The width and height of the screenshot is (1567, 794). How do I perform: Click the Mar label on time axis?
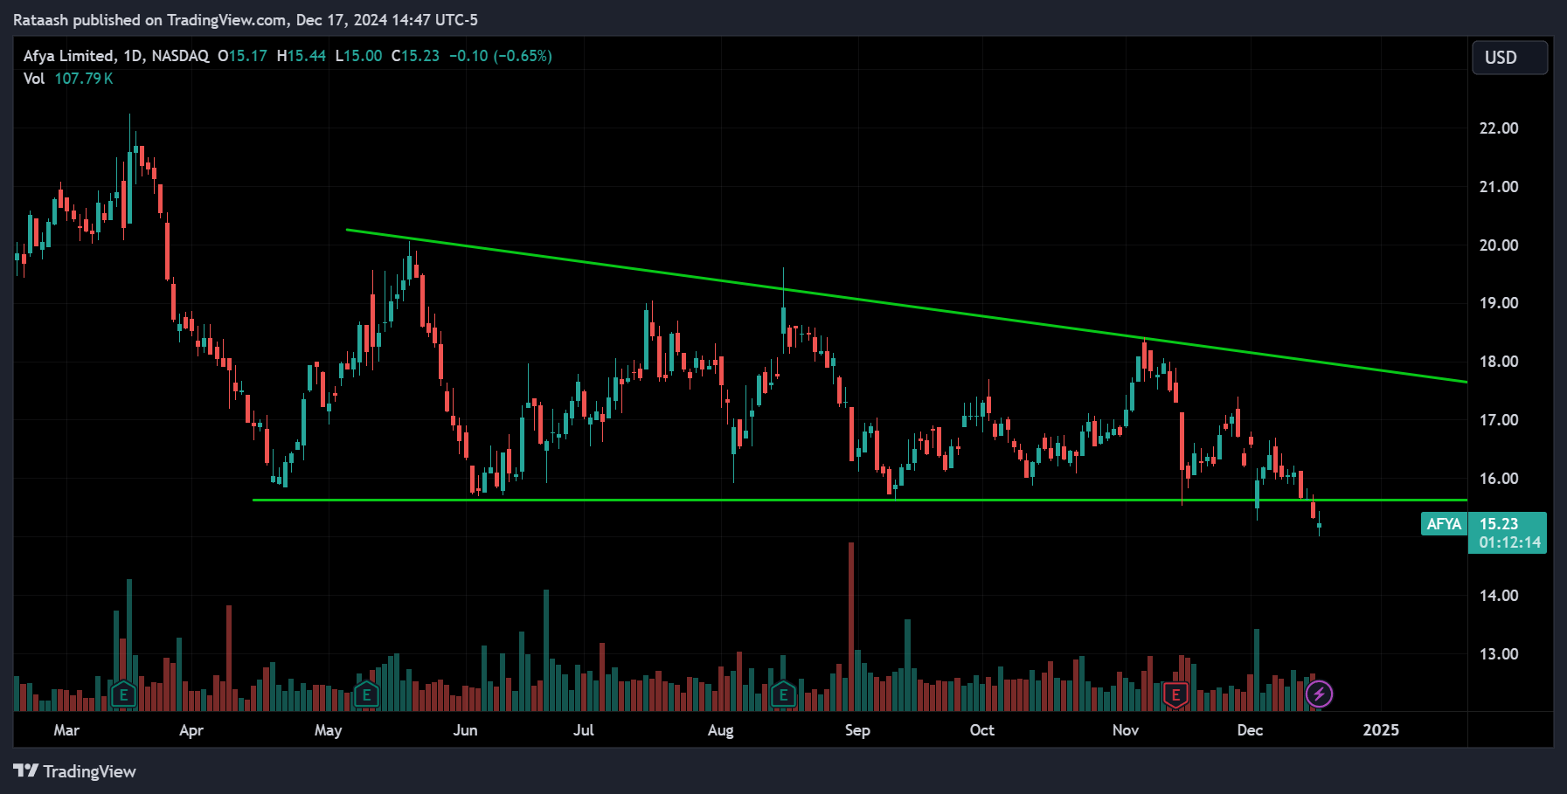pyautogui.click(x=66, y=730)
